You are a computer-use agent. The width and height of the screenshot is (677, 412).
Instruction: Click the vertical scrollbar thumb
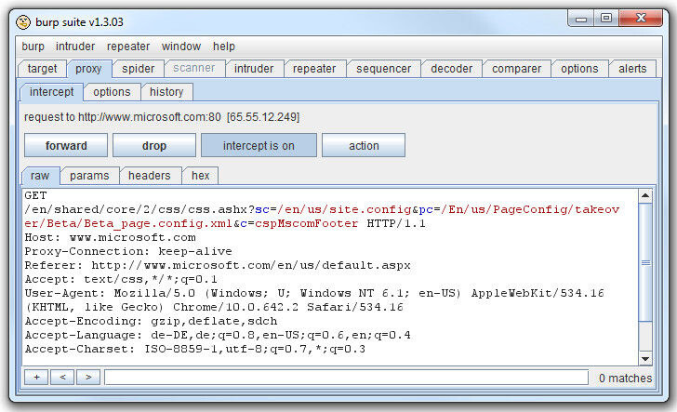645,262
